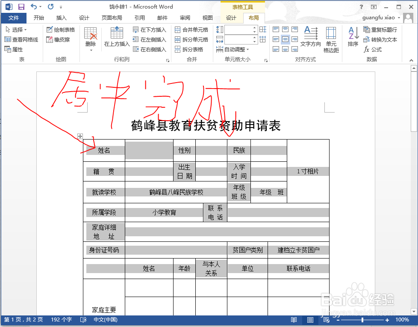Click 转换为文本 convert to text
This screenshot has width=418, height=327.
(380, 39)
